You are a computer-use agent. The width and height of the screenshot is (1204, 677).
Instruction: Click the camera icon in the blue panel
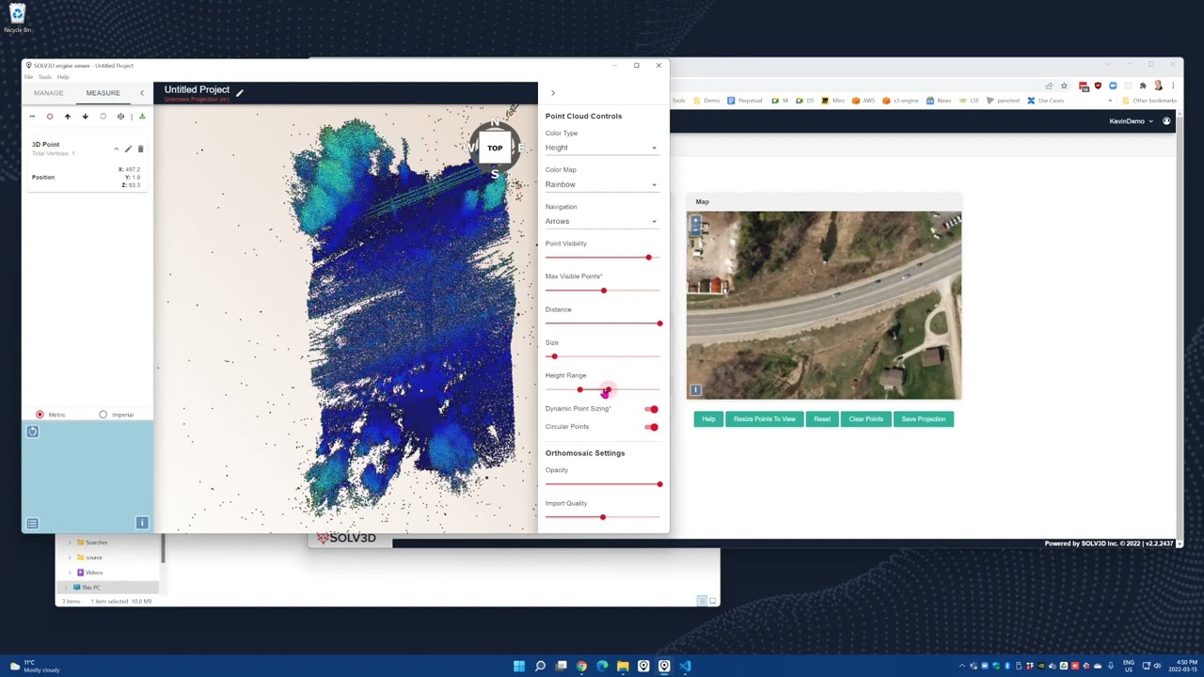pos(32,432)
